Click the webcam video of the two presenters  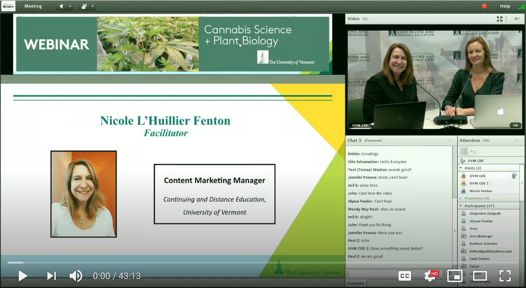pyautogui.click(x=434, y=79)
